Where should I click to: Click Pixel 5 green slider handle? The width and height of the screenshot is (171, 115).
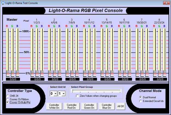click(x=107, y=74)
